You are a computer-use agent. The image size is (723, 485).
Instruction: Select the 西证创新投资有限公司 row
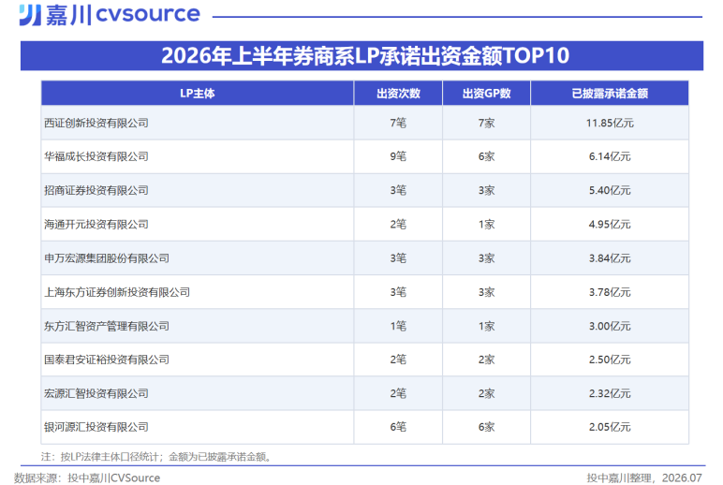(x=364, y=123)
